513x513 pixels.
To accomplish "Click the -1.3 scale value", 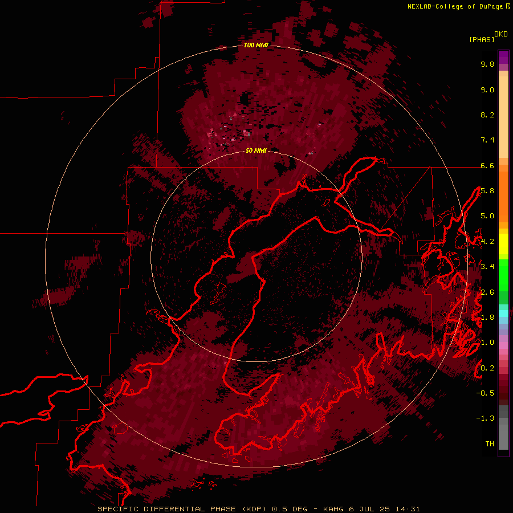I will pyautogui.click(x=485, y=418).
